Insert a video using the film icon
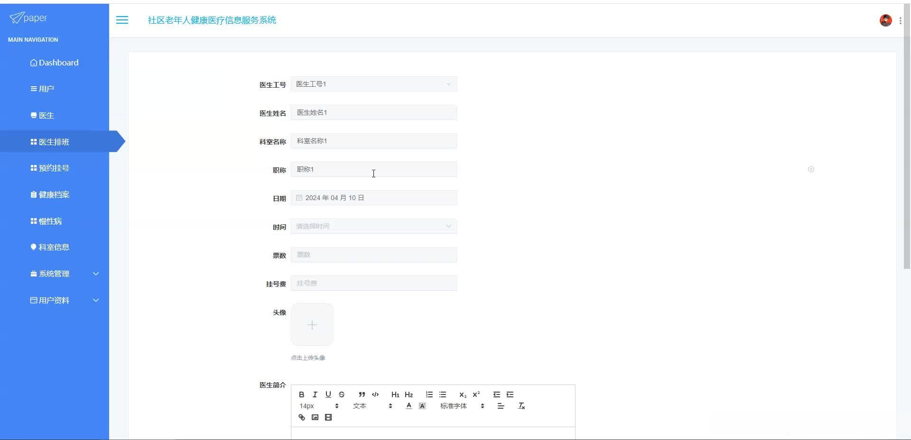Image resolution: width=911 pixels, height=440 pixels. (x=328, y=417)
